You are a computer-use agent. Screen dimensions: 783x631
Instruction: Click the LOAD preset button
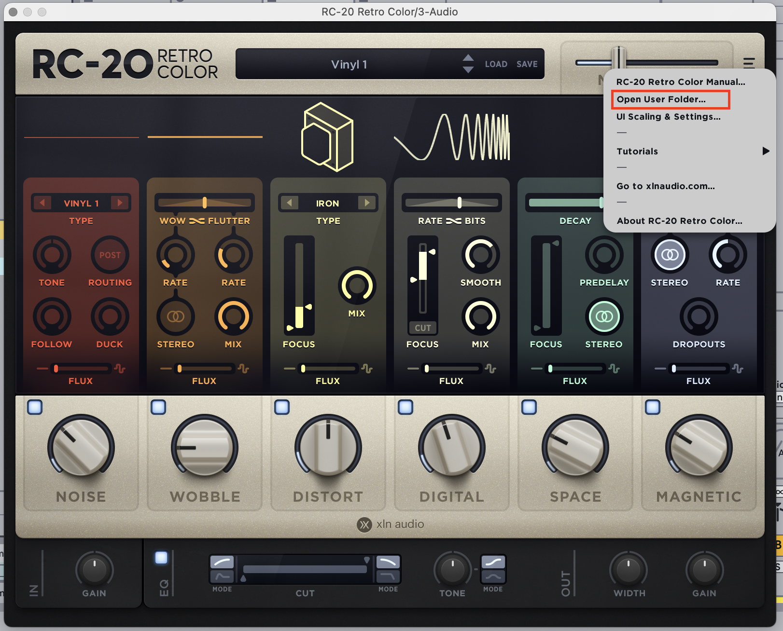click(496, 64)
